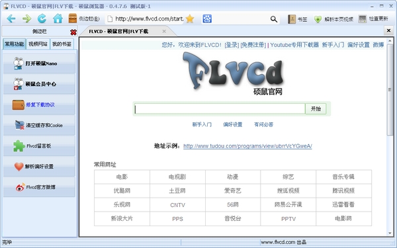
Task: Click the [登录] login link
Action: pyautogui.click(x=232, y=45)
